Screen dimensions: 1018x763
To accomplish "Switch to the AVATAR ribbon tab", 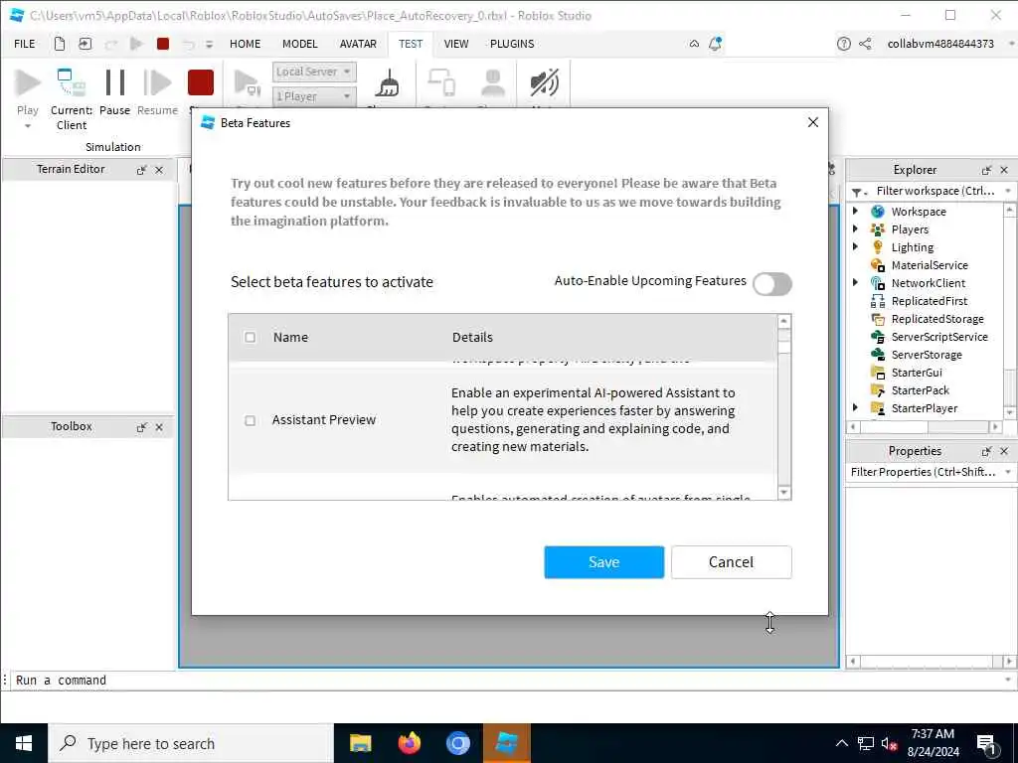I will 358,44.
